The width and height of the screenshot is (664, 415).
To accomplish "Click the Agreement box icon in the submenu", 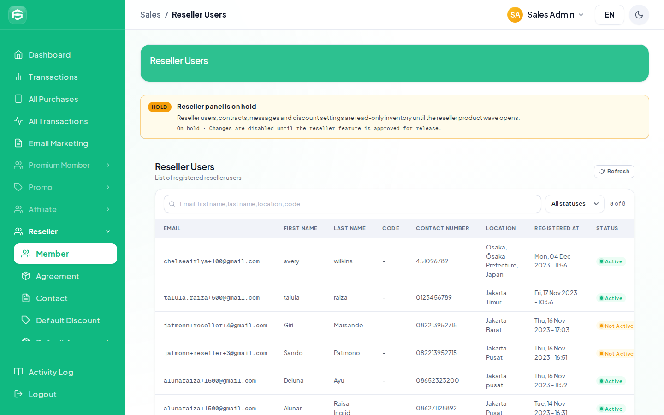I will click(26, 276).
